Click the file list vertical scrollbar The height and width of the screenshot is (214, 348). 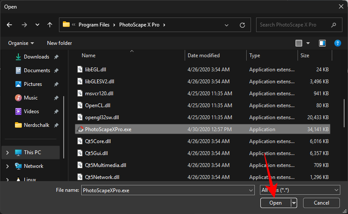[344, 113]
